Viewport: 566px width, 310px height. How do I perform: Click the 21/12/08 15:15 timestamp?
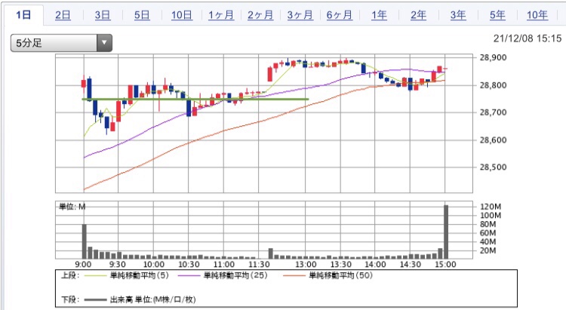tap(528, 38)
